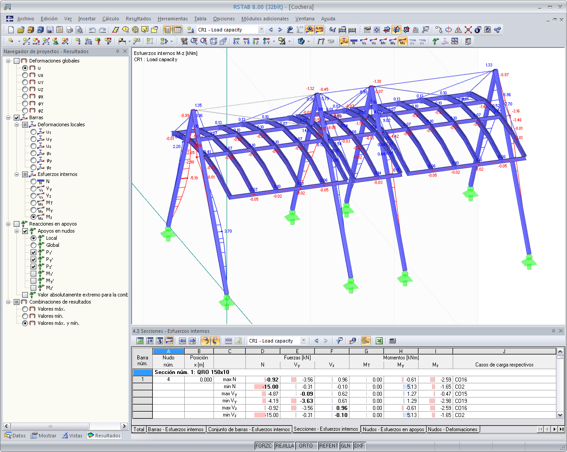Screen dimensions: 567x452
Task: Click the navigator horizontal scrollbar
Action: (65, 426)
